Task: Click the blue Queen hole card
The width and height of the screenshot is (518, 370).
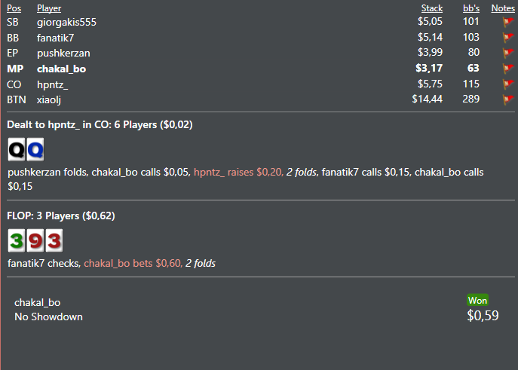Action: (35, 150)
